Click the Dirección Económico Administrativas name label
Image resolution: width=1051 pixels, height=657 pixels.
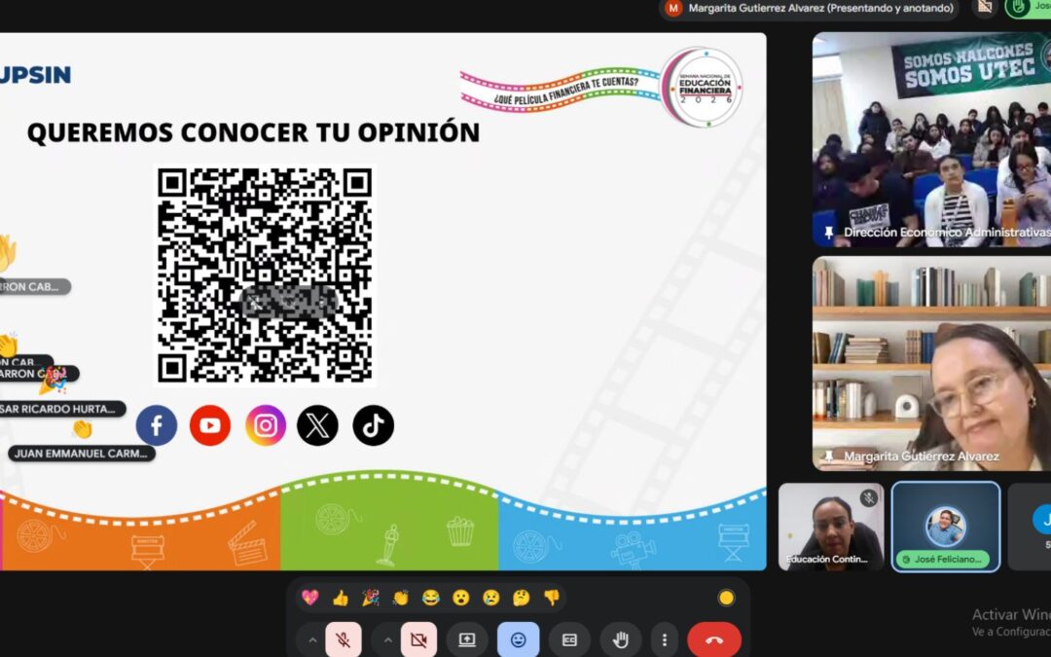(x=947, y=233)
